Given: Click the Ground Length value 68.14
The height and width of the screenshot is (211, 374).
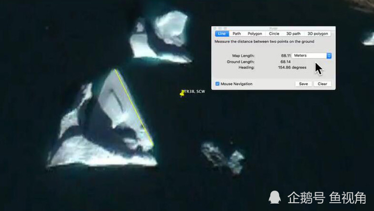Looking at the screenshot, I should [x=285, y=62].
